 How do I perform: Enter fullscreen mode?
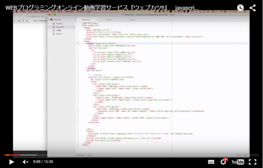coord(252,162)
